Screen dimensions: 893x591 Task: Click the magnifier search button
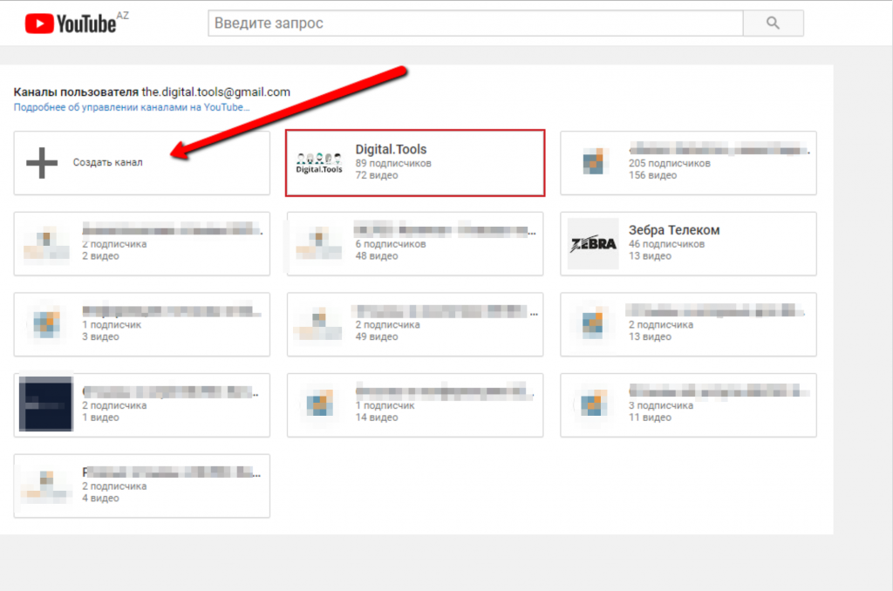pos(773,24)
